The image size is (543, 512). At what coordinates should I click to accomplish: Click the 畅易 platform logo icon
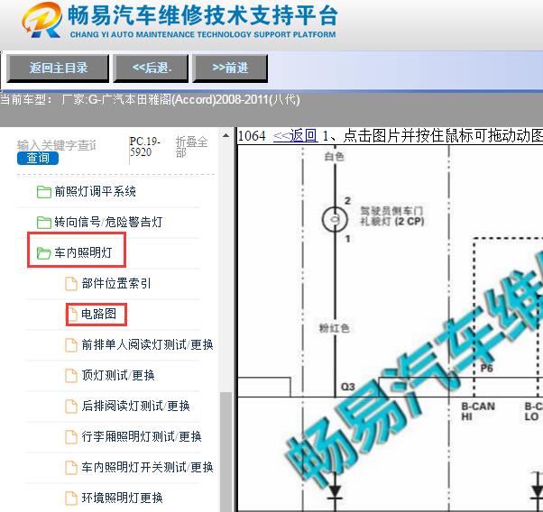pos(41,20)
